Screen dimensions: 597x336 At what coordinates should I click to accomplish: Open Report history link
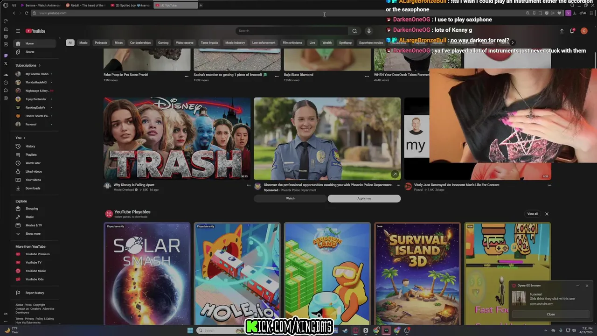pos(34,293)
